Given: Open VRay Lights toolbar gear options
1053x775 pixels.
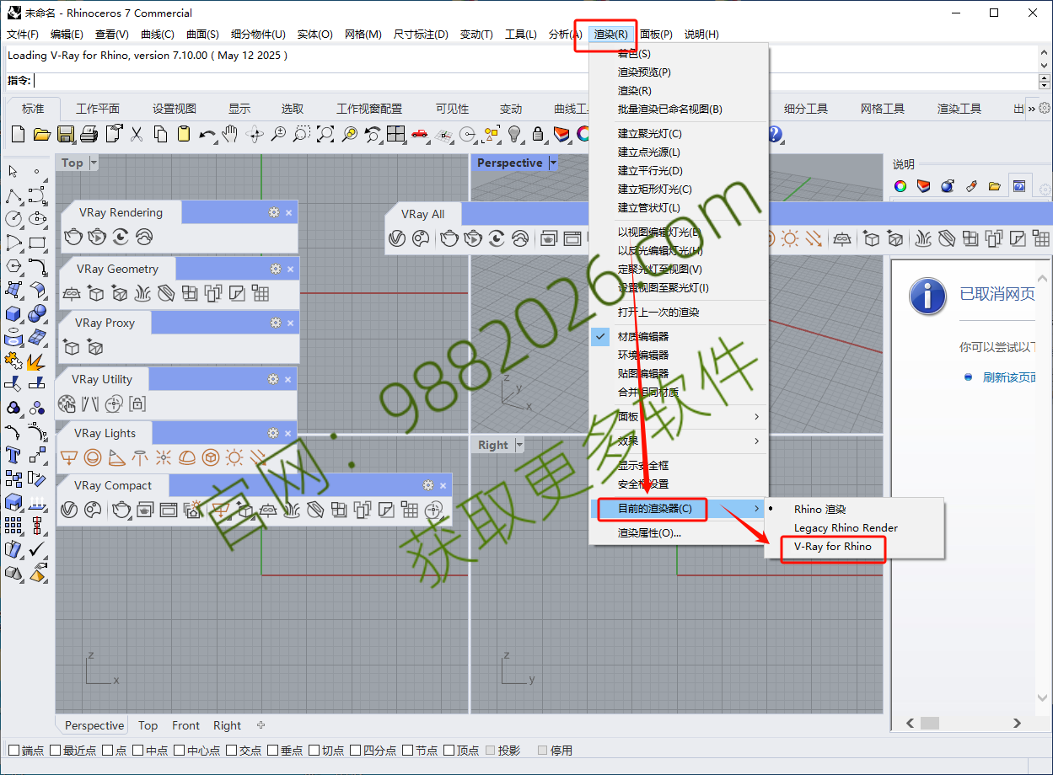Looking at the screenshot, I should (273, 433).
